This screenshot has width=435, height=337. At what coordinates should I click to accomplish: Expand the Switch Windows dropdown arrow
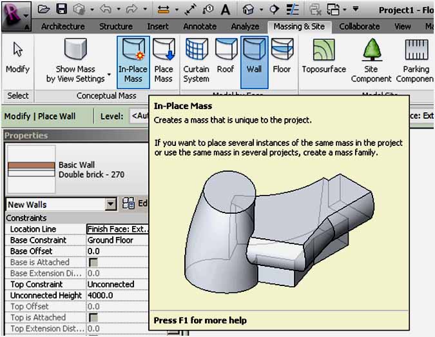click(344, 10)
